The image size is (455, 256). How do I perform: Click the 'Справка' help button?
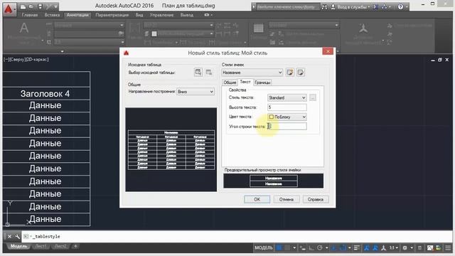[316, 199]
